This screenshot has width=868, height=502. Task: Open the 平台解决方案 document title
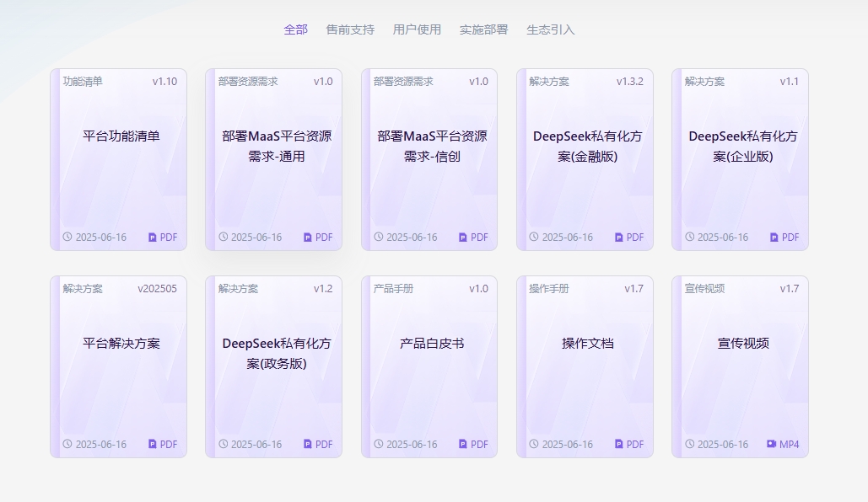pyautogui.click(x=121, y=344)
